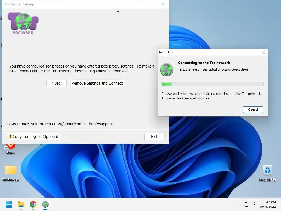Copy Tor Log To Clipboard
281x211 pixels.
33,137
